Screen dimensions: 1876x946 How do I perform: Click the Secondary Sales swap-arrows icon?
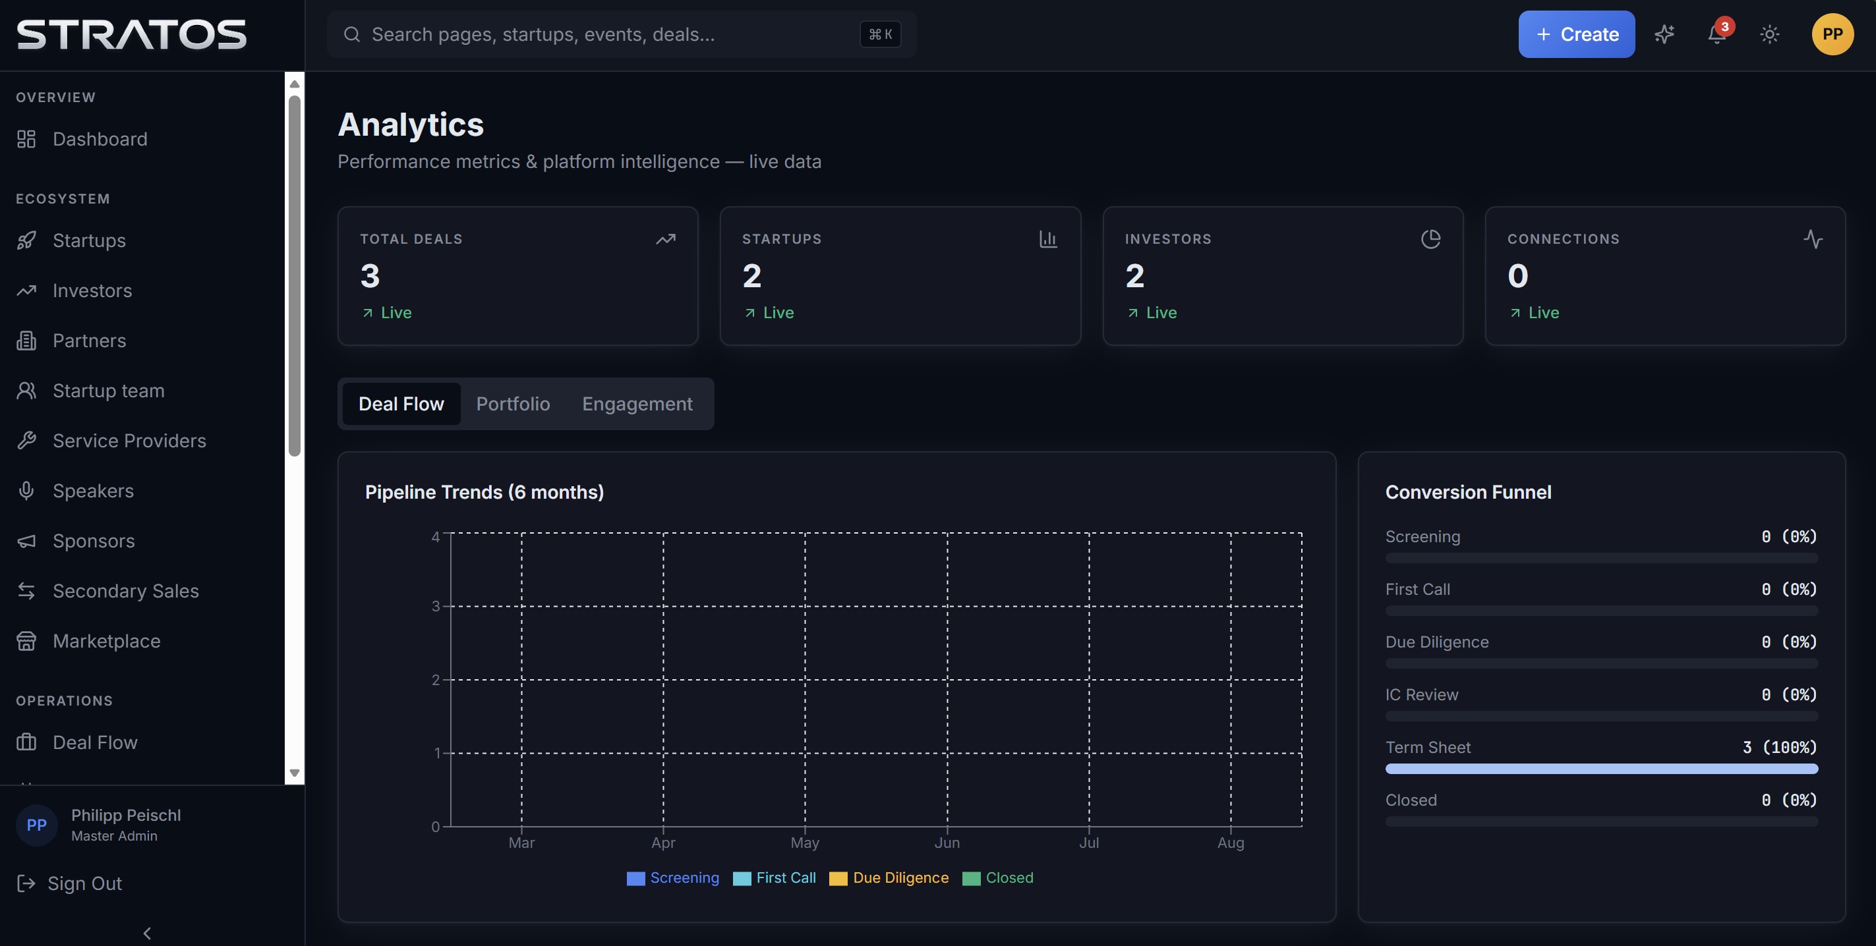click(x=26, y=591)
